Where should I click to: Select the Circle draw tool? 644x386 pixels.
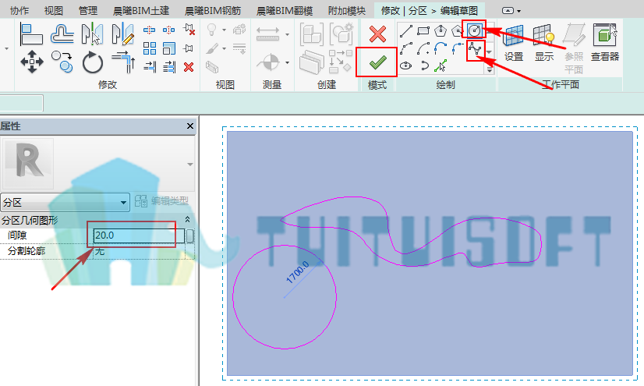474,30
